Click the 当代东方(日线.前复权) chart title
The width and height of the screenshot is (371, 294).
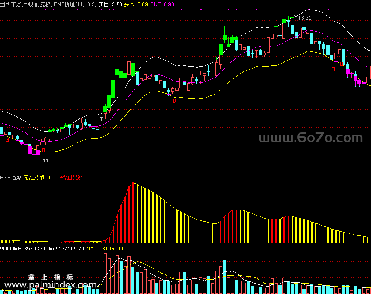click(x=26, y=4)
